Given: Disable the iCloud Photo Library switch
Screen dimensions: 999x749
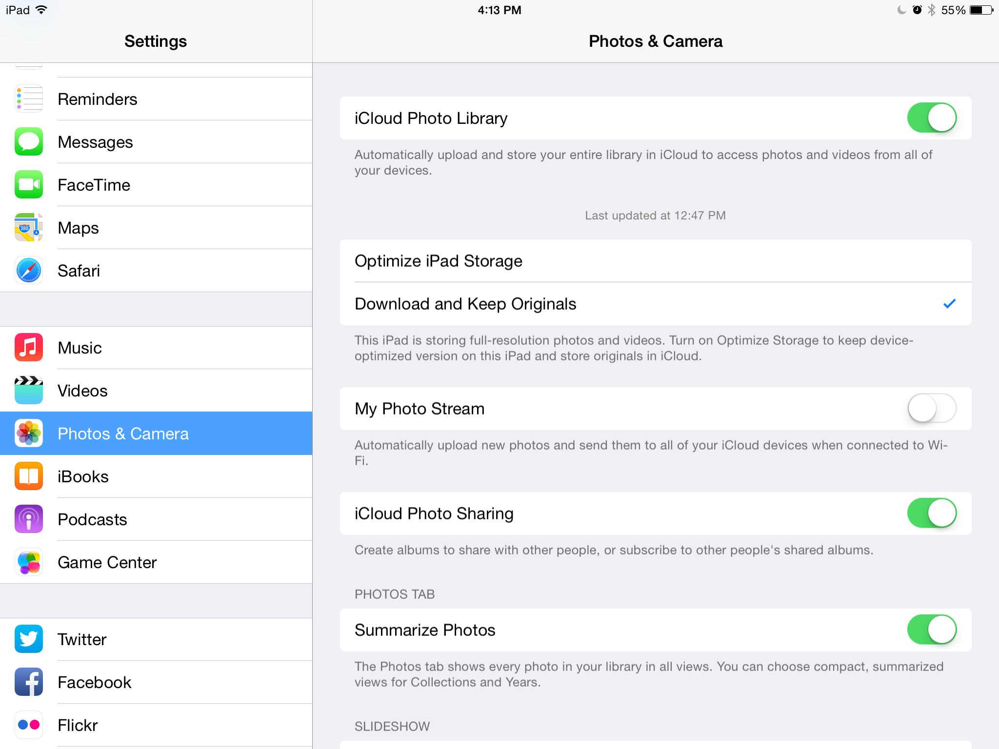Looking at the screenshot, I should click(x=932, y=118).
